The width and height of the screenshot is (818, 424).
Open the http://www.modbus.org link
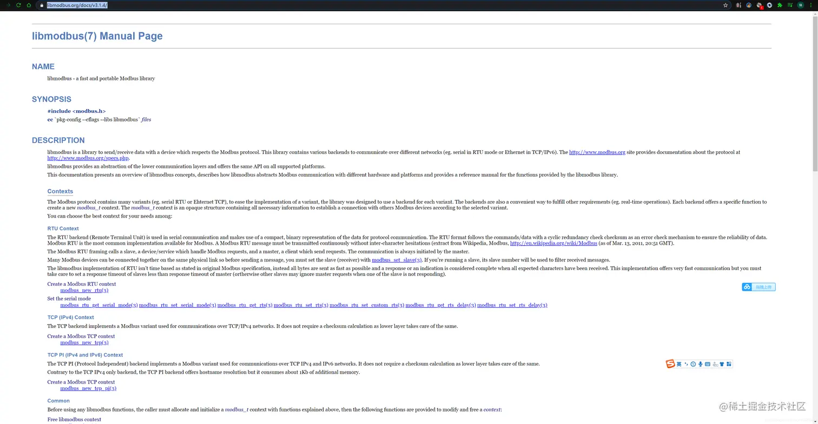[597, 152]
